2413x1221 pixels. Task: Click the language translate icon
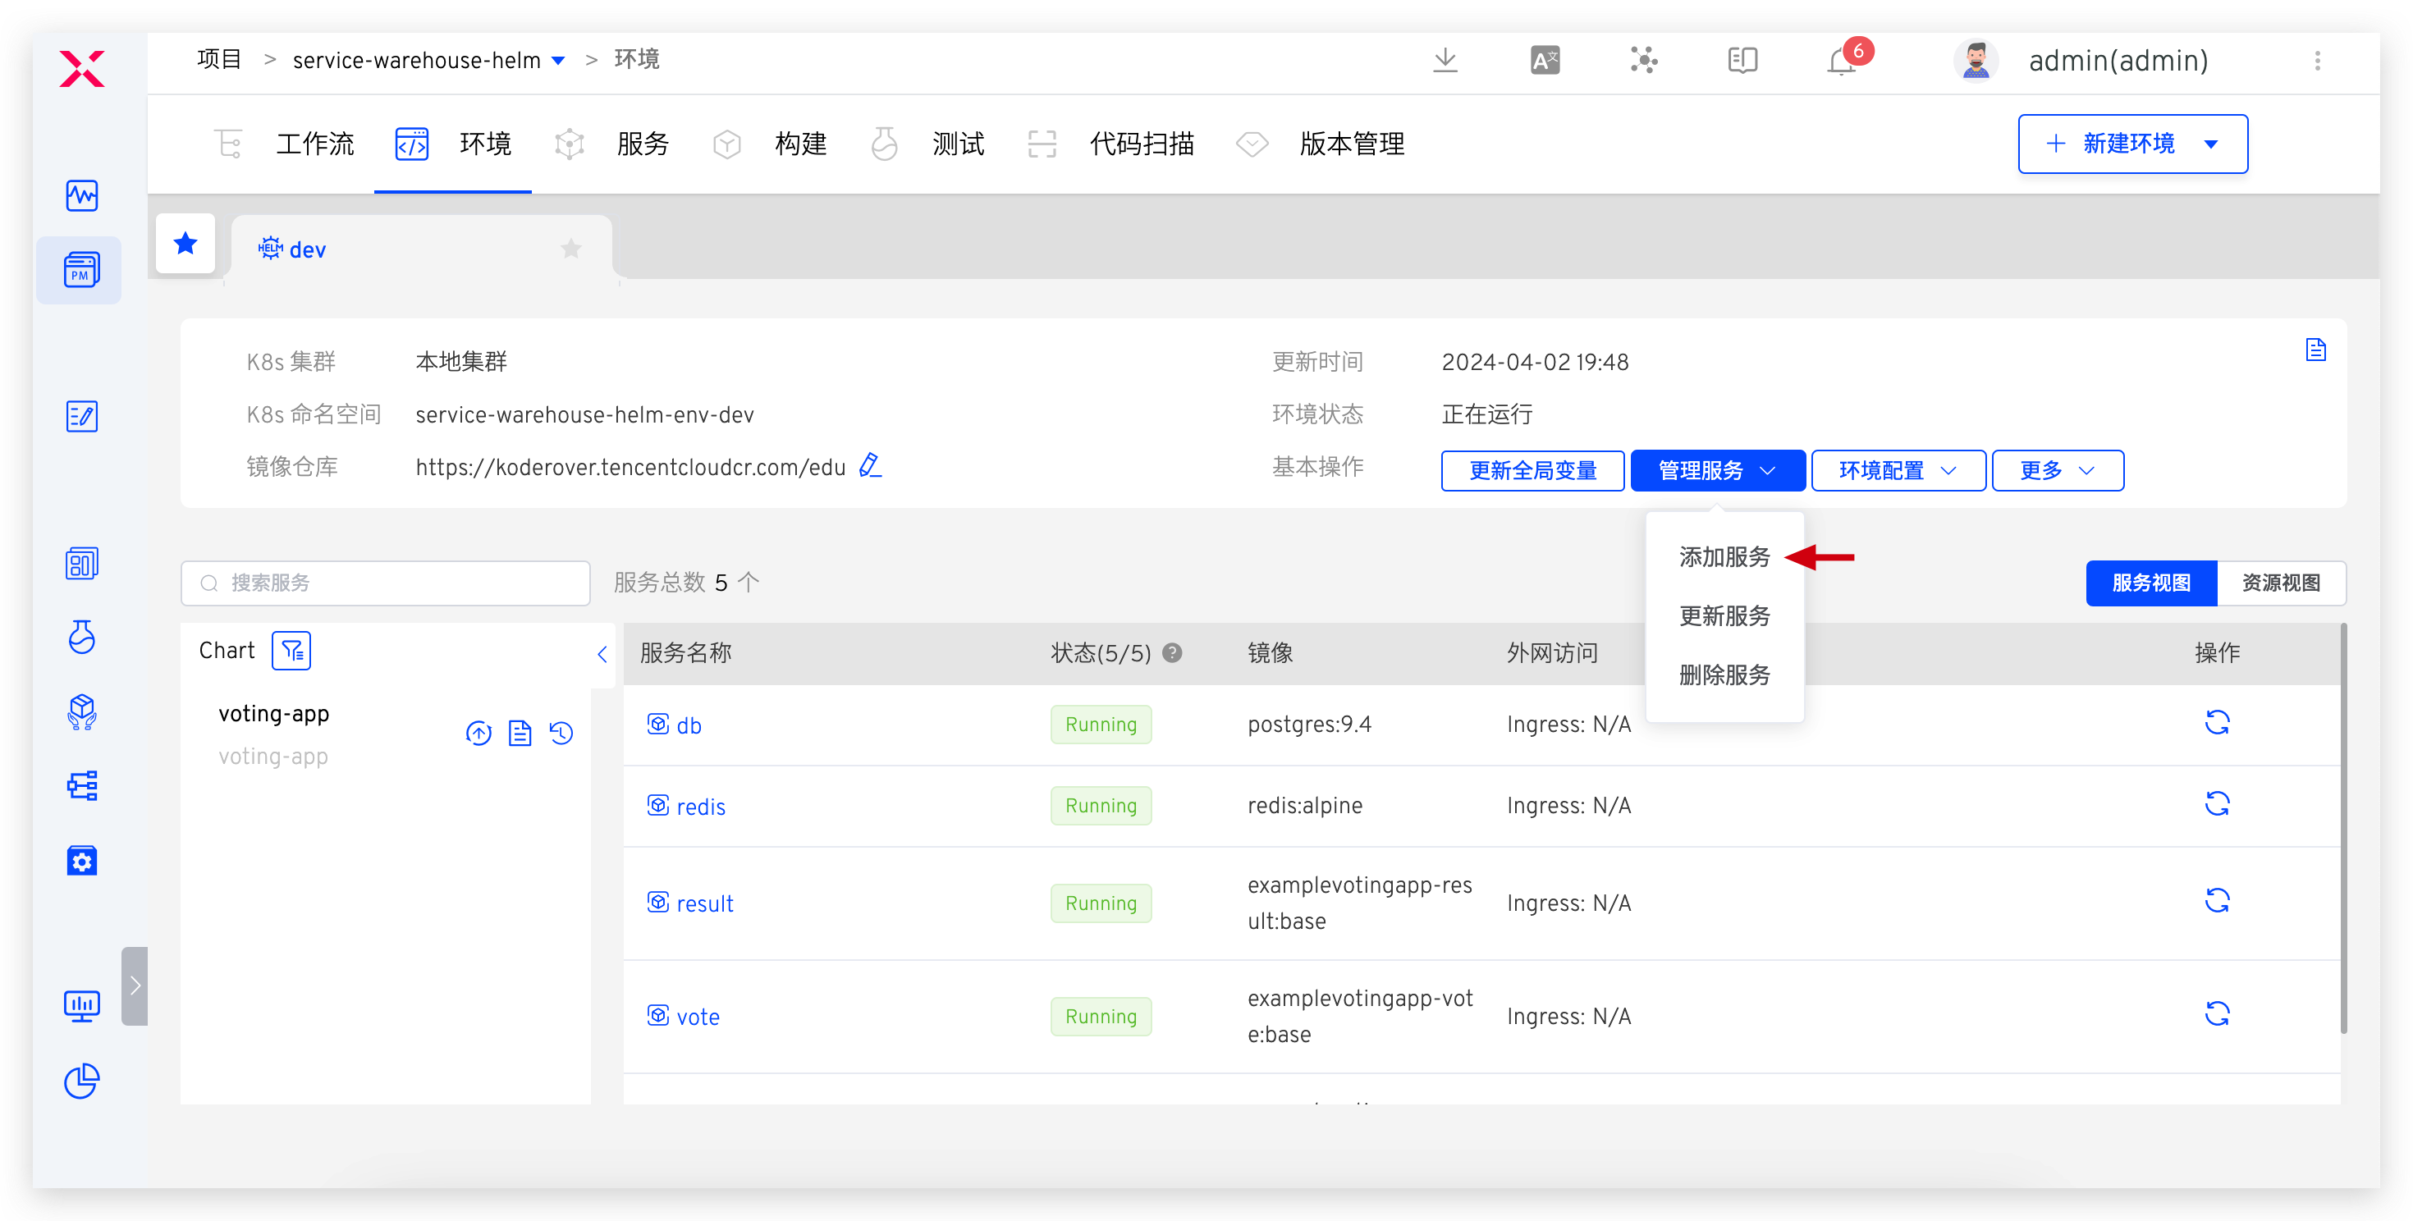(1545, 61)
